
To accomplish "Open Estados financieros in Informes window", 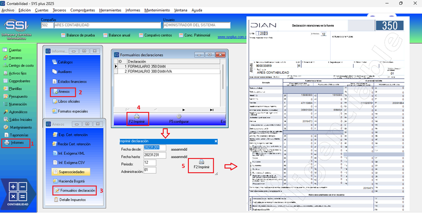I will click(x=69, y=82).
